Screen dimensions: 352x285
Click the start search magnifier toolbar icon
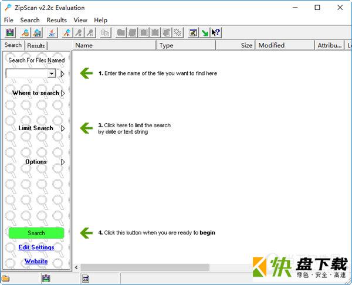[x=67, y=33]
